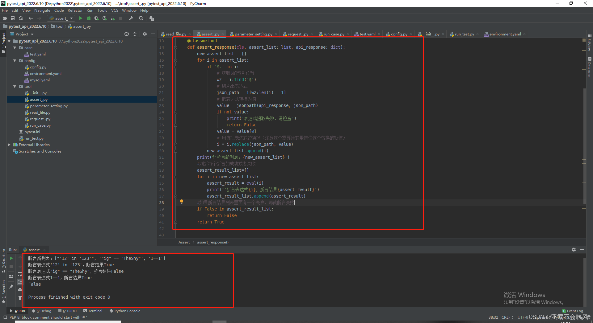Open the 5: Debug tool window

pos(42,311)
